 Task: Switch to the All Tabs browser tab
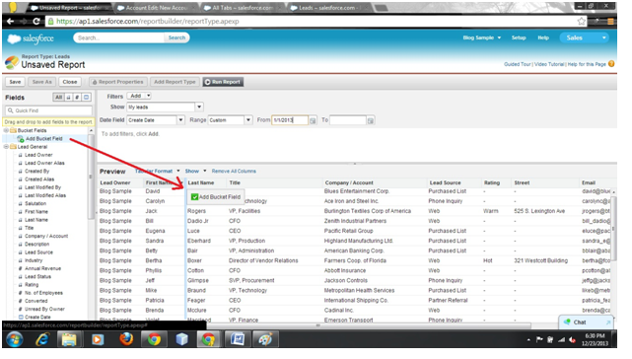242,8
